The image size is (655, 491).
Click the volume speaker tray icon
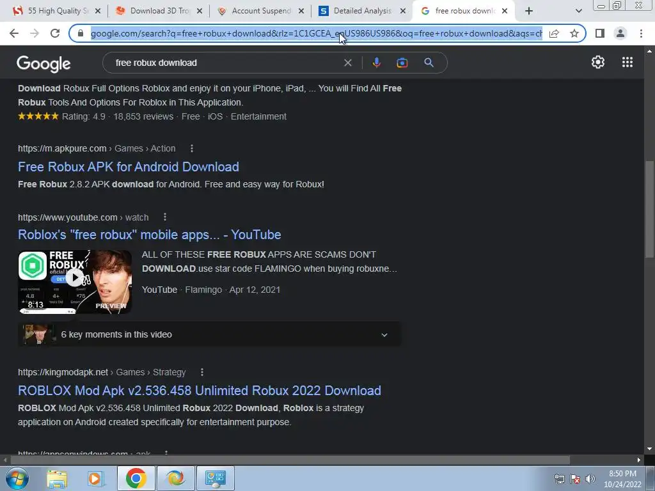[590, 479]
